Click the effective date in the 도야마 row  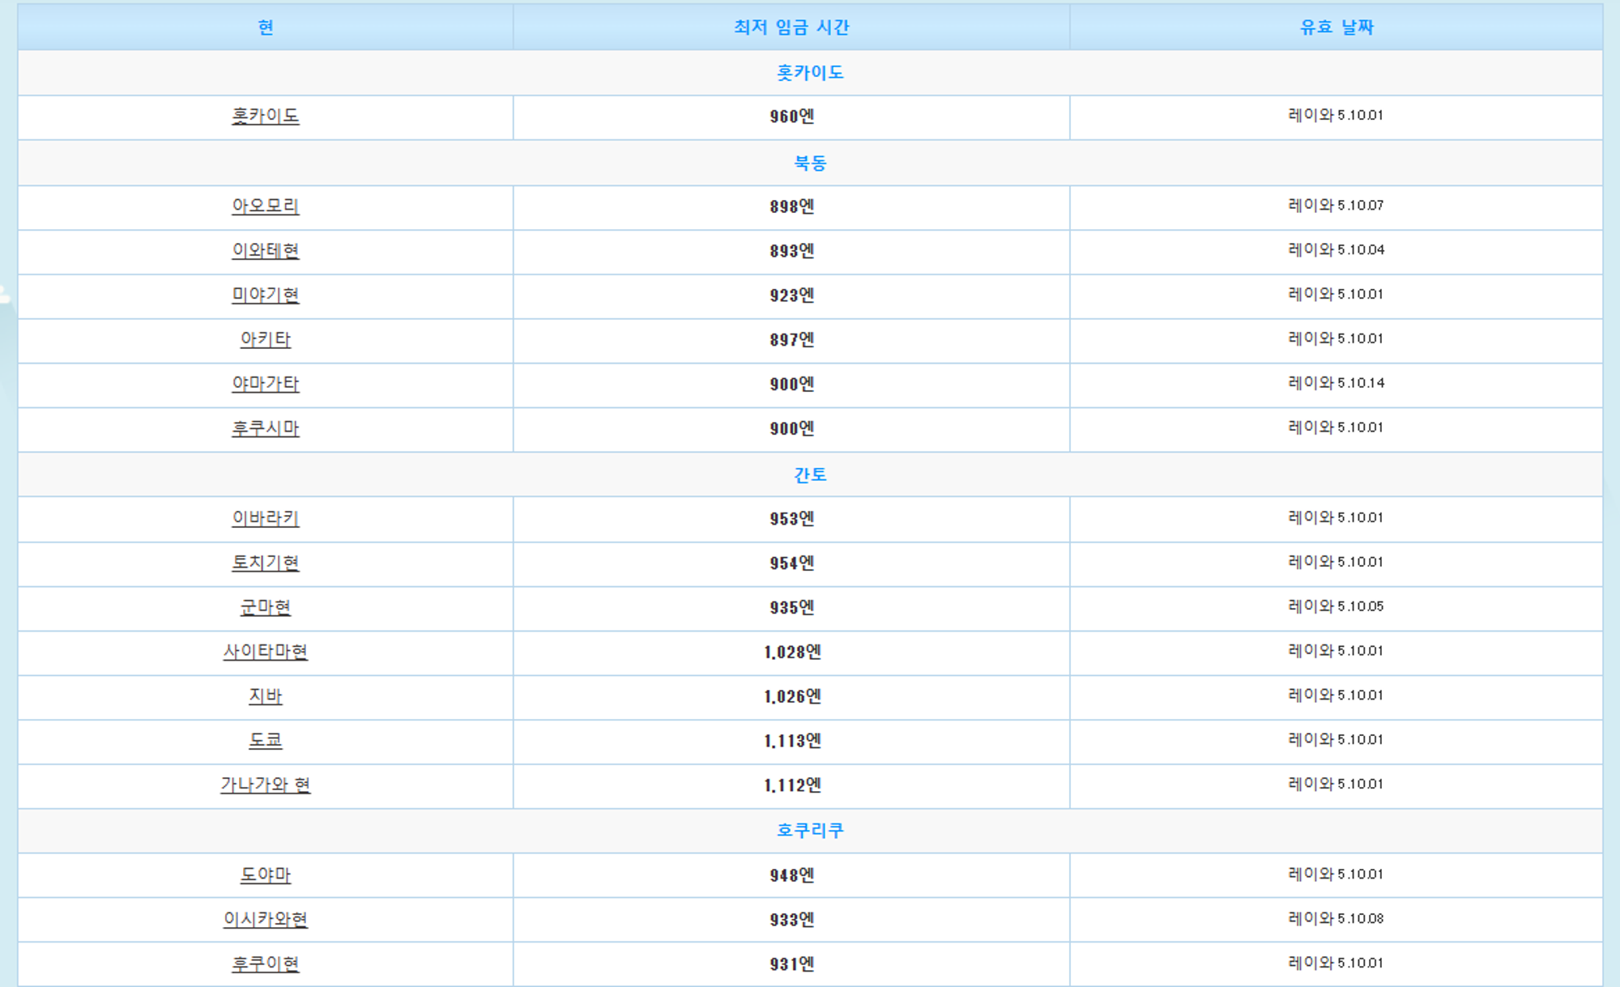(x=1336, y=874)
